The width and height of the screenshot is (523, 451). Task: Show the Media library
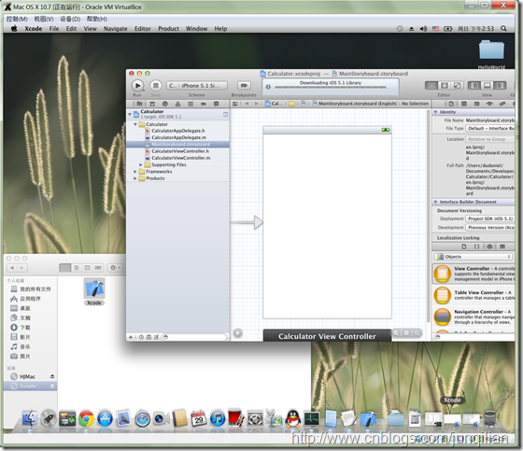tap(502, 247)
